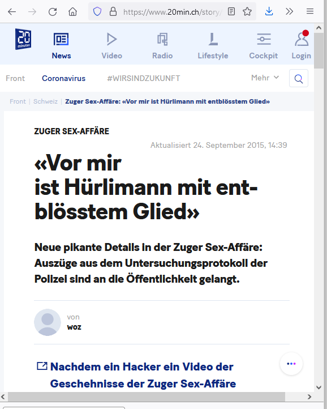Click the horizontal scrollbar right arrow
327x409 pixels.
(x=309, y=397)
